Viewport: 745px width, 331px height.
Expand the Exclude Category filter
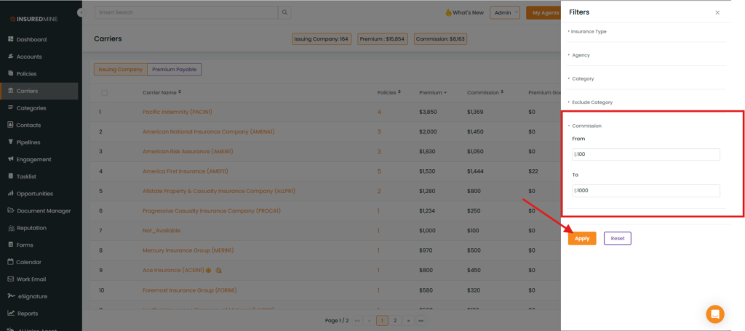[590, 102]
